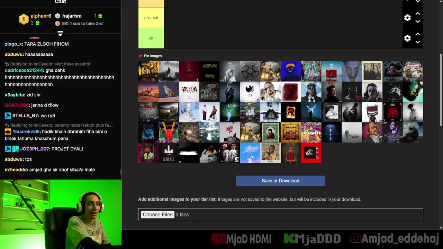Select the burning frame on black cover
The height and width of the screenshot is (249, 443).
[x=291, y=112]
